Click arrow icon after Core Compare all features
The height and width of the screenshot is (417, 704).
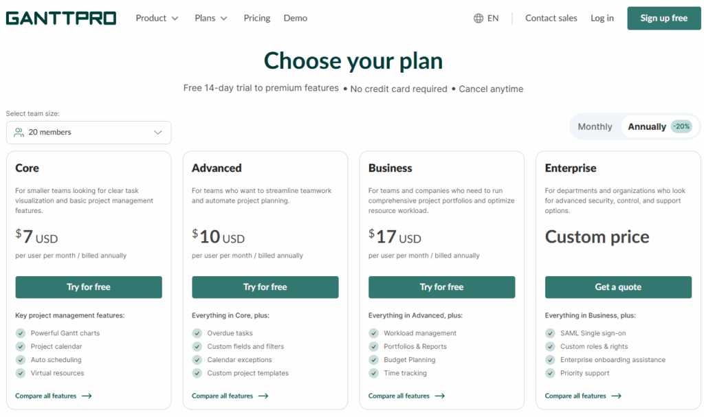[x=87, y=396]
